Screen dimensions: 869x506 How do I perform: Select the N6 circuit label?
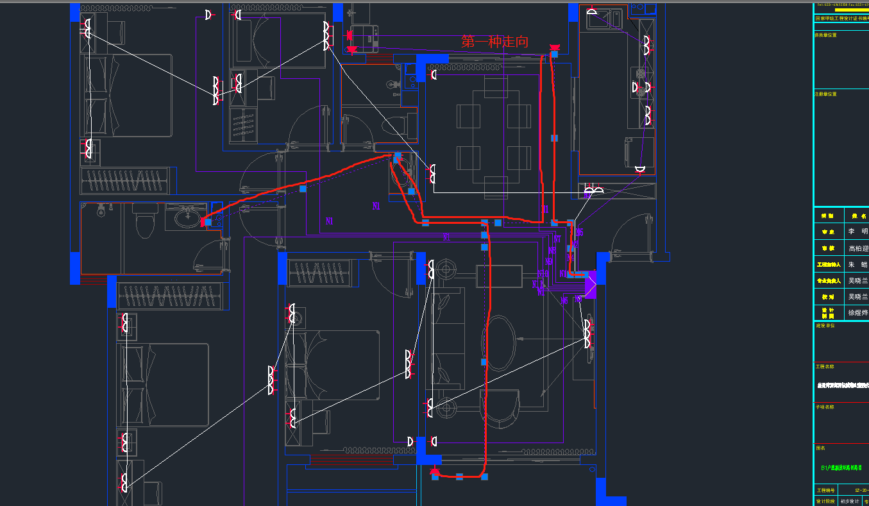pyautogui.click(x=565, y=300)
